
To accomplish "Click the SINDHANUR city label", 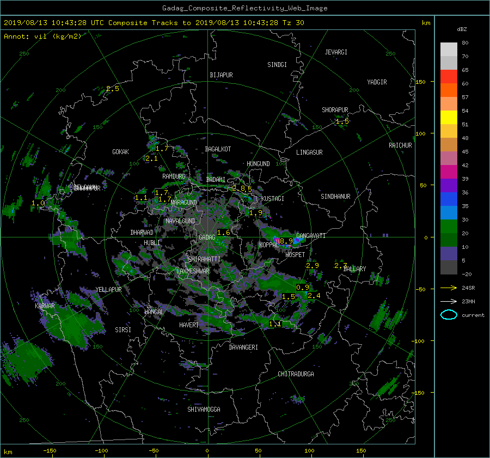I will (x=335, y=197).
